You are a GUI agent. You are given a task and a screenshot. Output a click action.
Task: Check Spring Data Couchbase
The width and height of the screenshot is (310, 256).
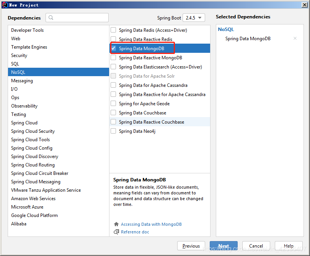(113, 113)
